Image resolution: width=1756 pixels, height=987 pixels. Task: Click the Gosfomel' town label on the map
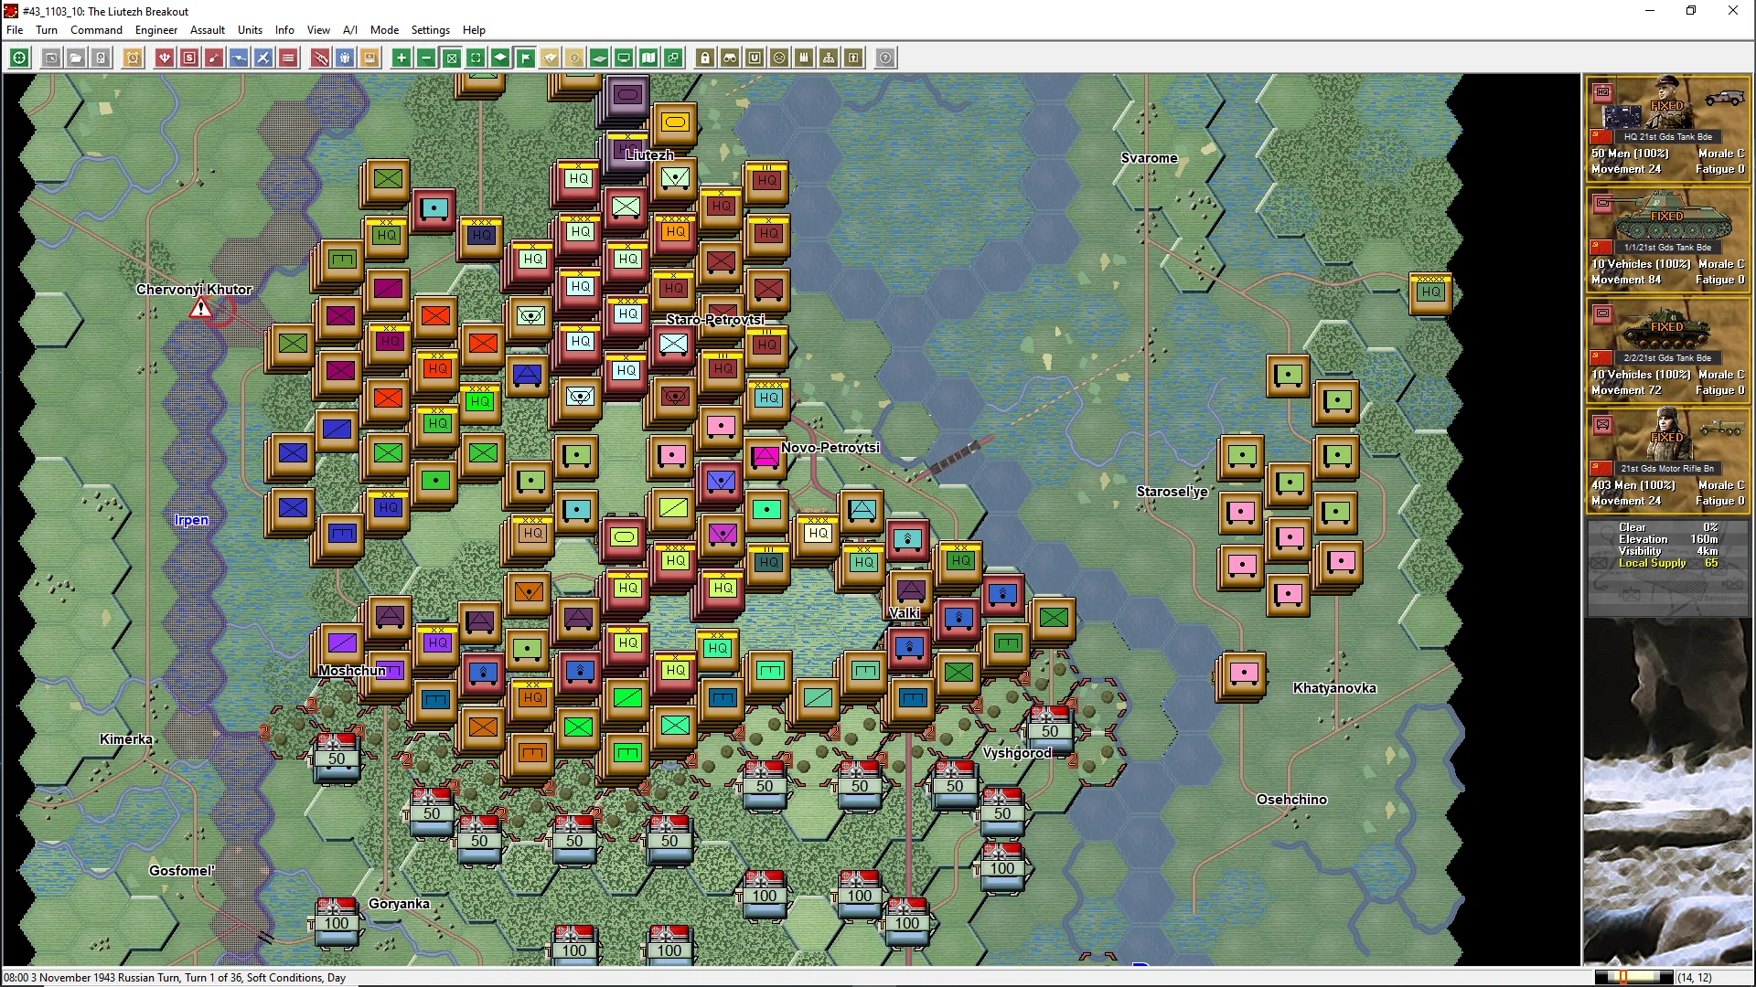(x=182, y=871)
